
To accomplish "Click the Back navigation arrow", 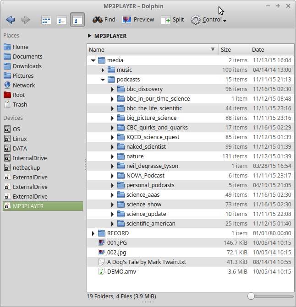I will tap(11, 20).
